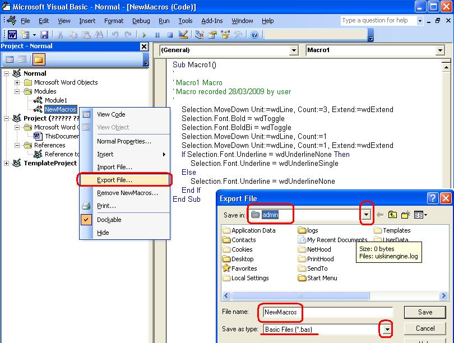Viewport: 454px width, 343px height.
Task: Choose Remove NewMacros... in context menu
Action: coord(125,193)
